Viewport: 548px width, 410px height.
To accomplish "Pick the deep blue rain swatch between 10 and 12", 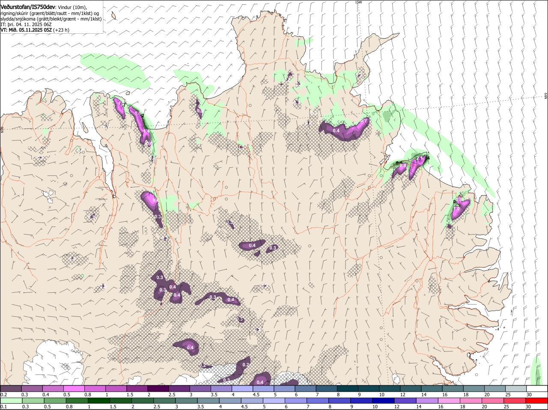I will coord(384,401).
